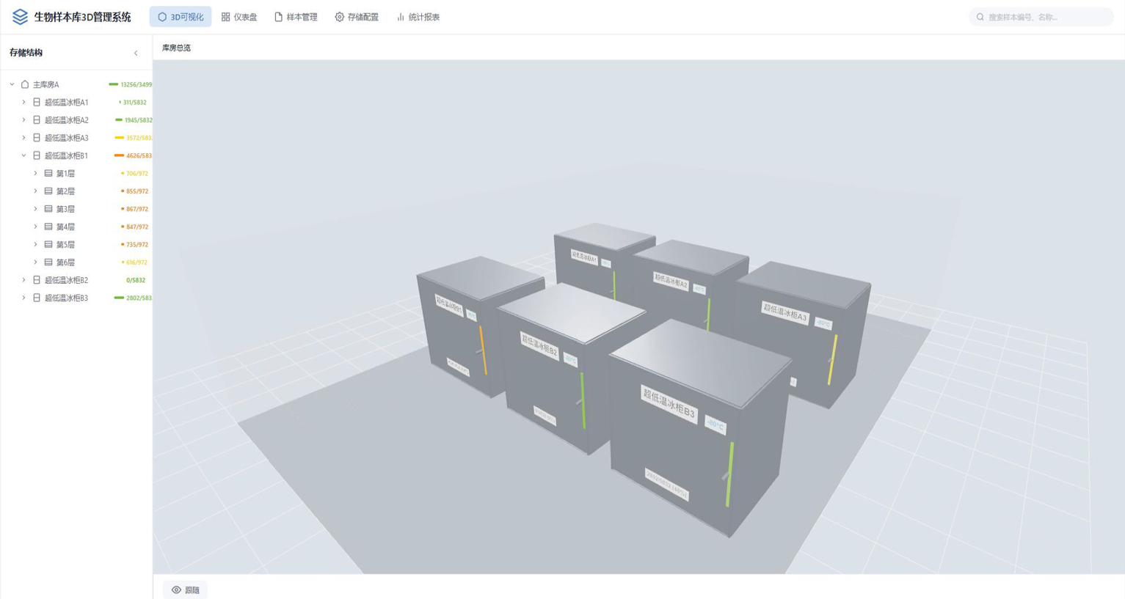Click the freezer icon beside 超低温冰柜A1
Image resolution: width=1125 pixels, height=599 pixels.
click(x=37, y=102)
